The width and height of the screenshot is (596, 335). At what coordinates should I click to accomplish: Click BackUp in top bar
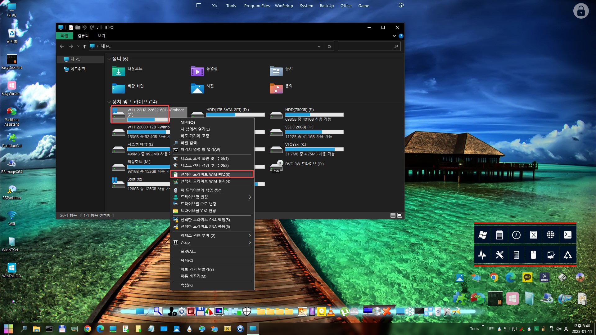click(327, 6)
